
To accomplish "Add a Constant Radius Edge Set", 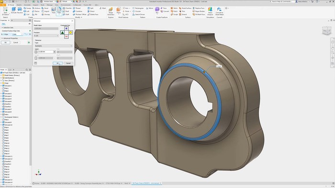I will point(30,31).
